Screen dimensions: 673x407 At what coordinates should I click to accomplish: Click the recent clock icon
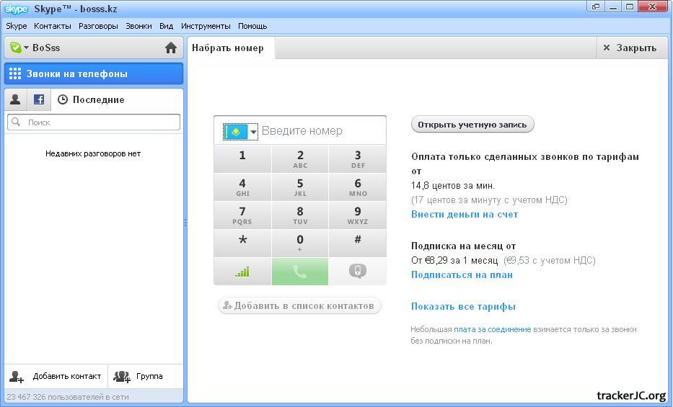[x=63, y=99]
